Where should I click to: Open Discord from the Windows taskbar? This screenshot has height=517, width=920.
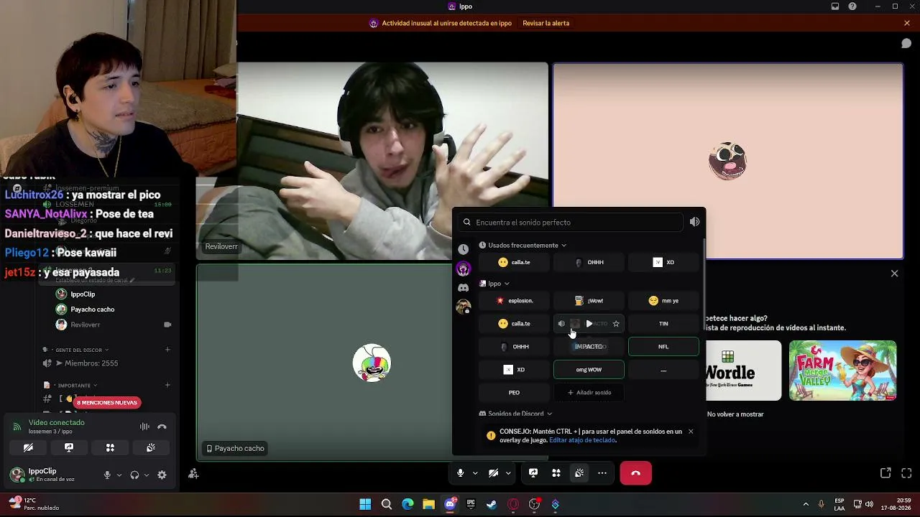450,504
